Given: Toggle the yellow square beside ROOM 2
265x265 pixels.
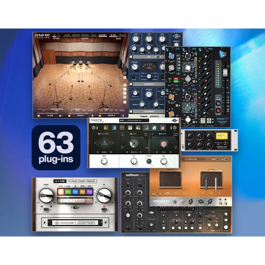Looking at the screenshot, I should click(x=100, y=115).
